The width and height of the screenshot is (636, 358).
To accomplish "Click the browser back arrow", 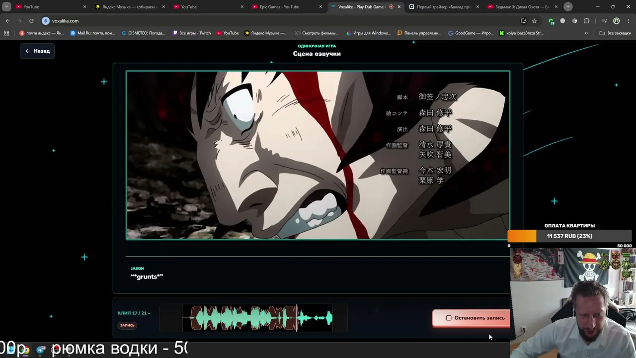I will [x=7, y=21].
